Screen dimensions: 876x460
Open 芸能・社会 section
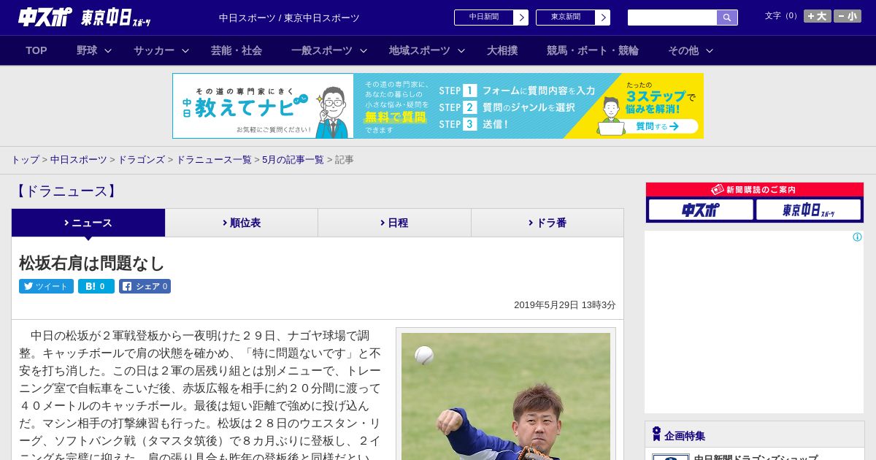(237, 50)
